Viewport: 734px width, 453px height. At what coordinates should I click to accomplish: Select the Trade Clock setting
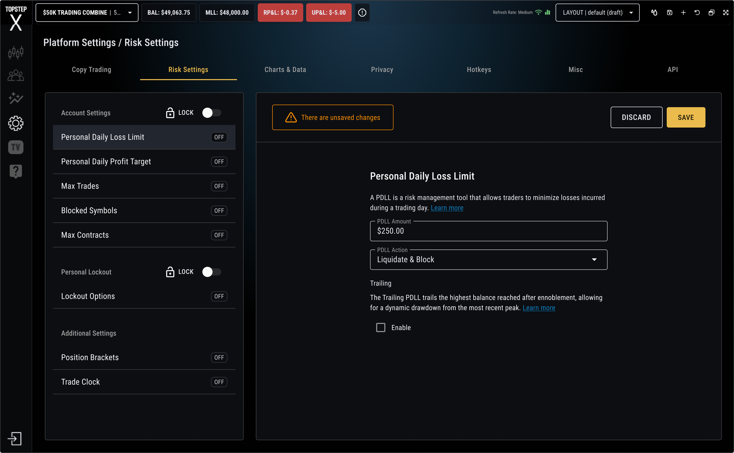pyautogui.click(x=144, y=382)
